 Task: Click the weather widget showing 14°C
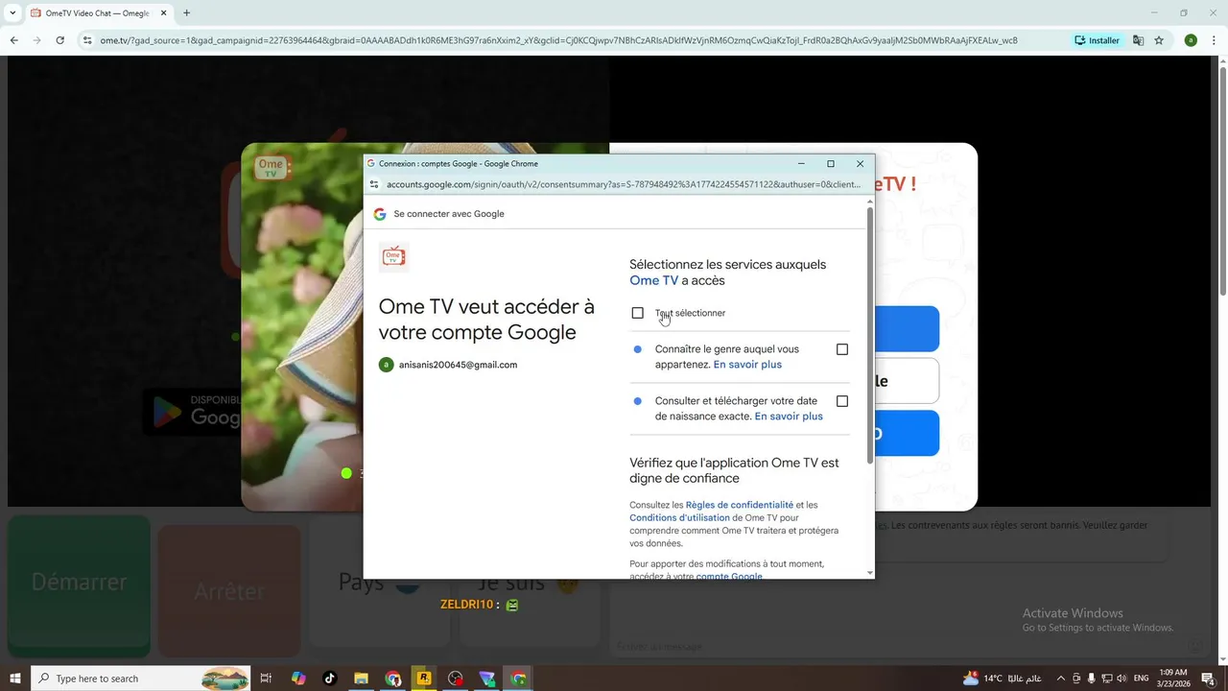tap(1003, 679)
